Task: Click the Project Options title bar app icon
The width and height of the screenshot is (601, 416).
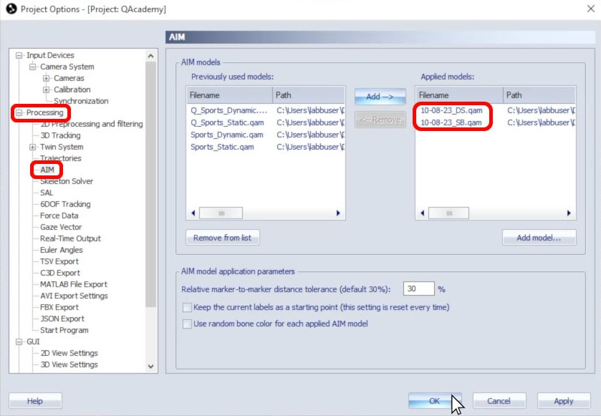Action: (x=11, y=9)
